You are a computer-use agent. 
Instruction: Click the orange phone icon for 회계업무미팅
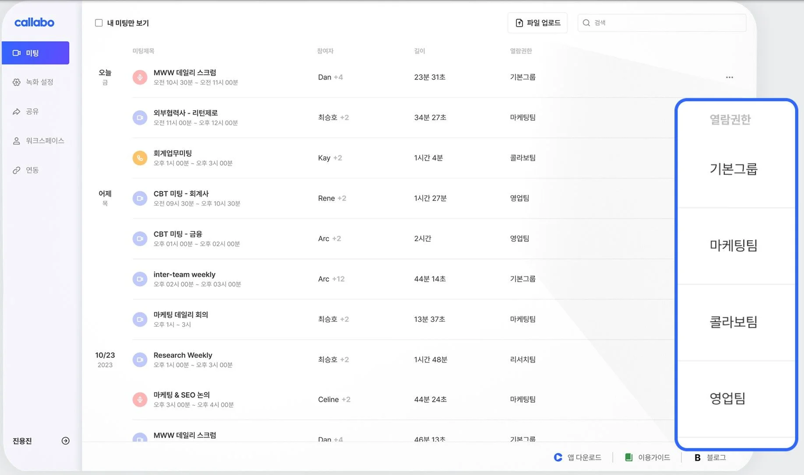[x=140, y=158]
